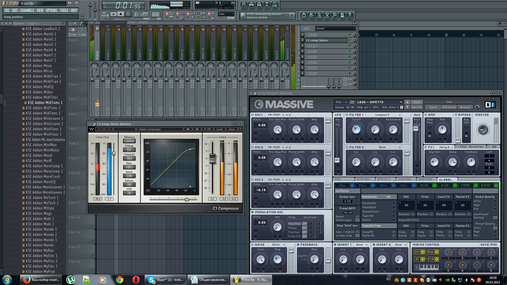Enable Song mode radio button

pos(108,16)
